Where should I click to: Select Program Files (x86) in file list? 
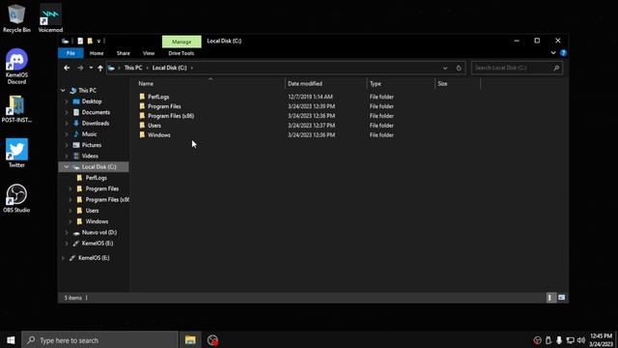(x=171, y=116)
